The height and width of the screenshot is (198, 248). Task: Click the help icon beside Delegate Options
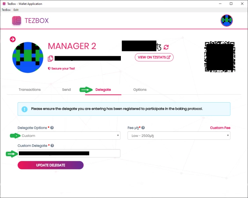(x=52, y=128)
